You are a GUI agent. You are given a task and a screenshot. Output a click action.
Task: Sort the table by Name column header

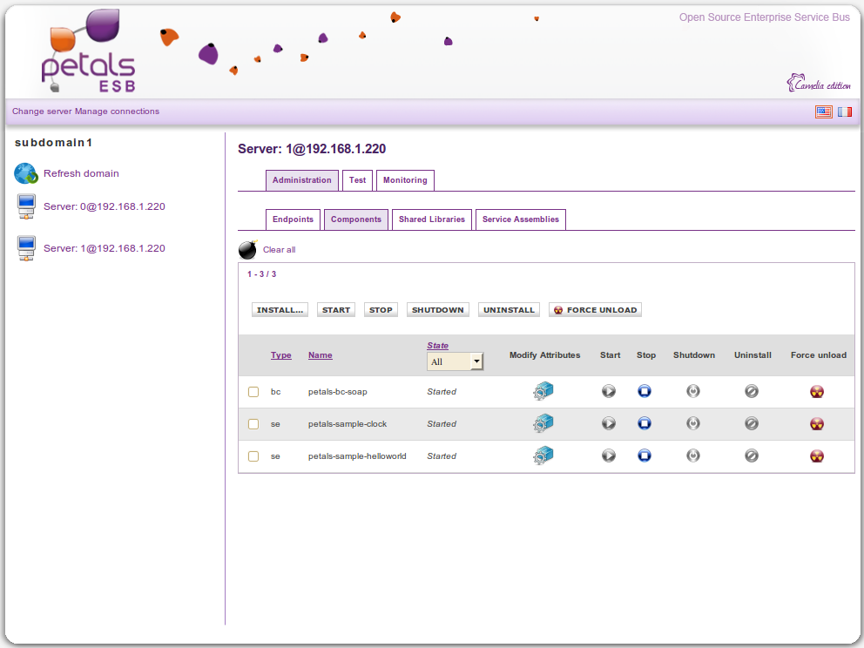[x=320, y=355]
